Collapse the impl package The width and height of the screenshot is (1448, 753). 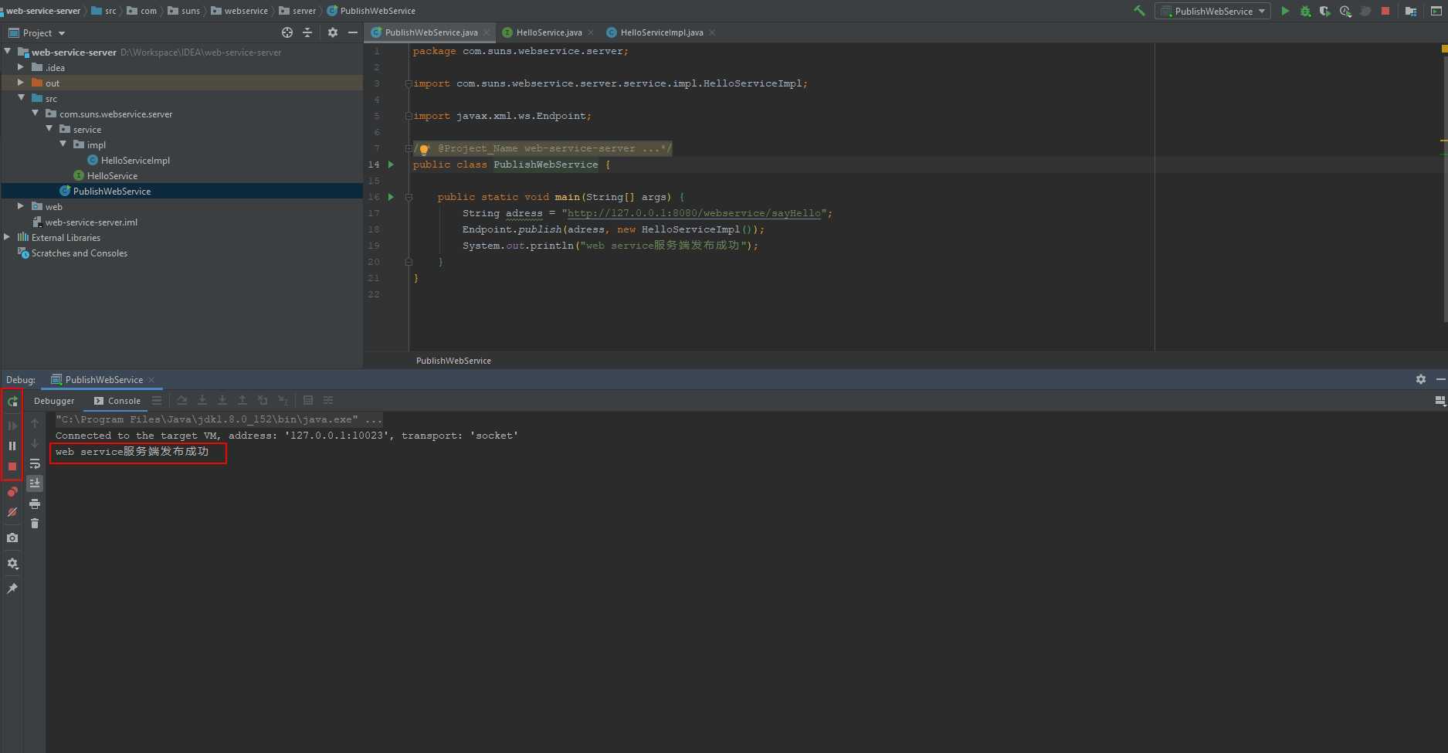point(63,144)
